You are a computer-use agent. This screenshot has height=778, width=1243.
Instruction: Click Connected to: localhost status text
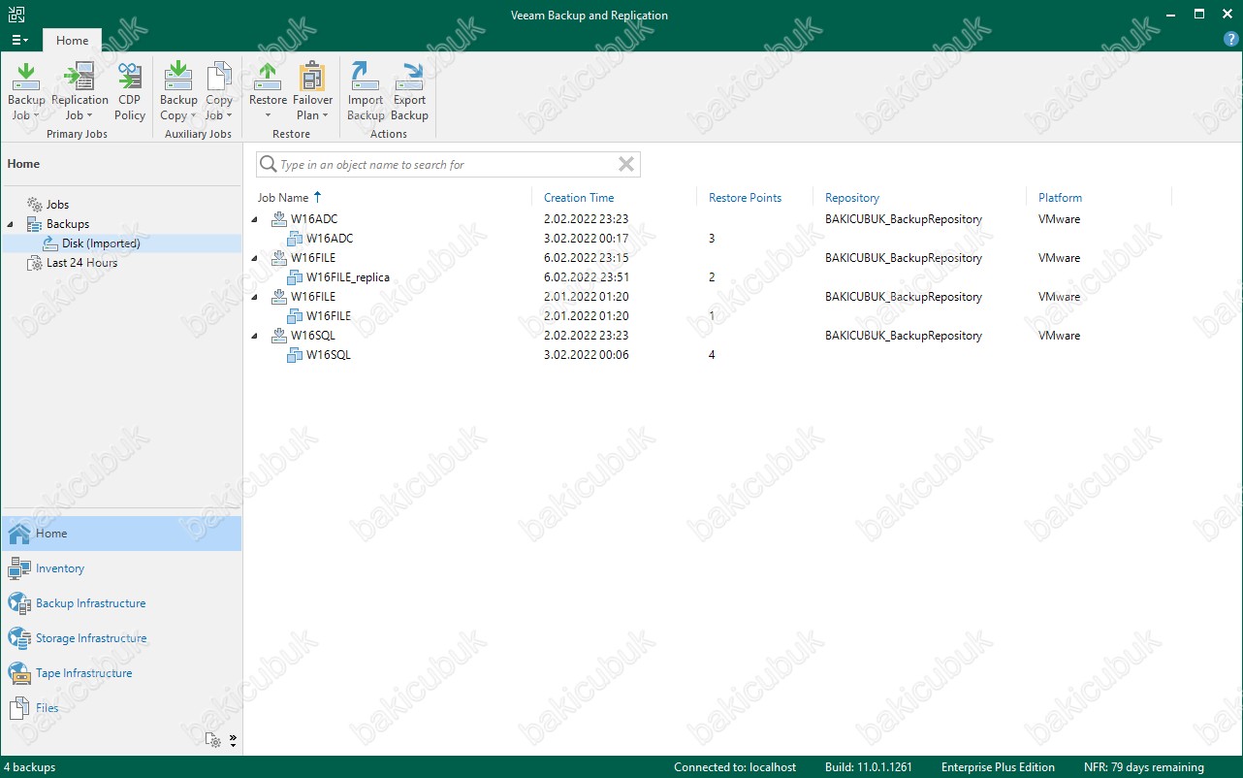point(735,767)
